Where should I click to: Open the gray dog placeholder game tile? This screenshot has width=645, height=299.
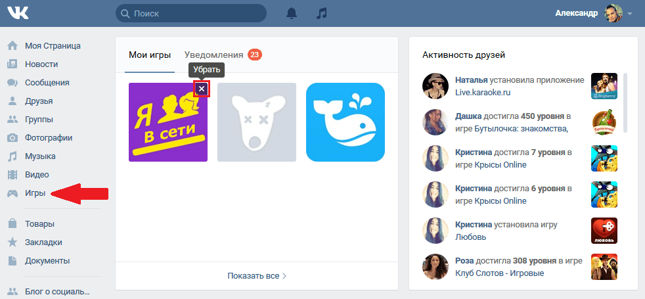point(257,122)
